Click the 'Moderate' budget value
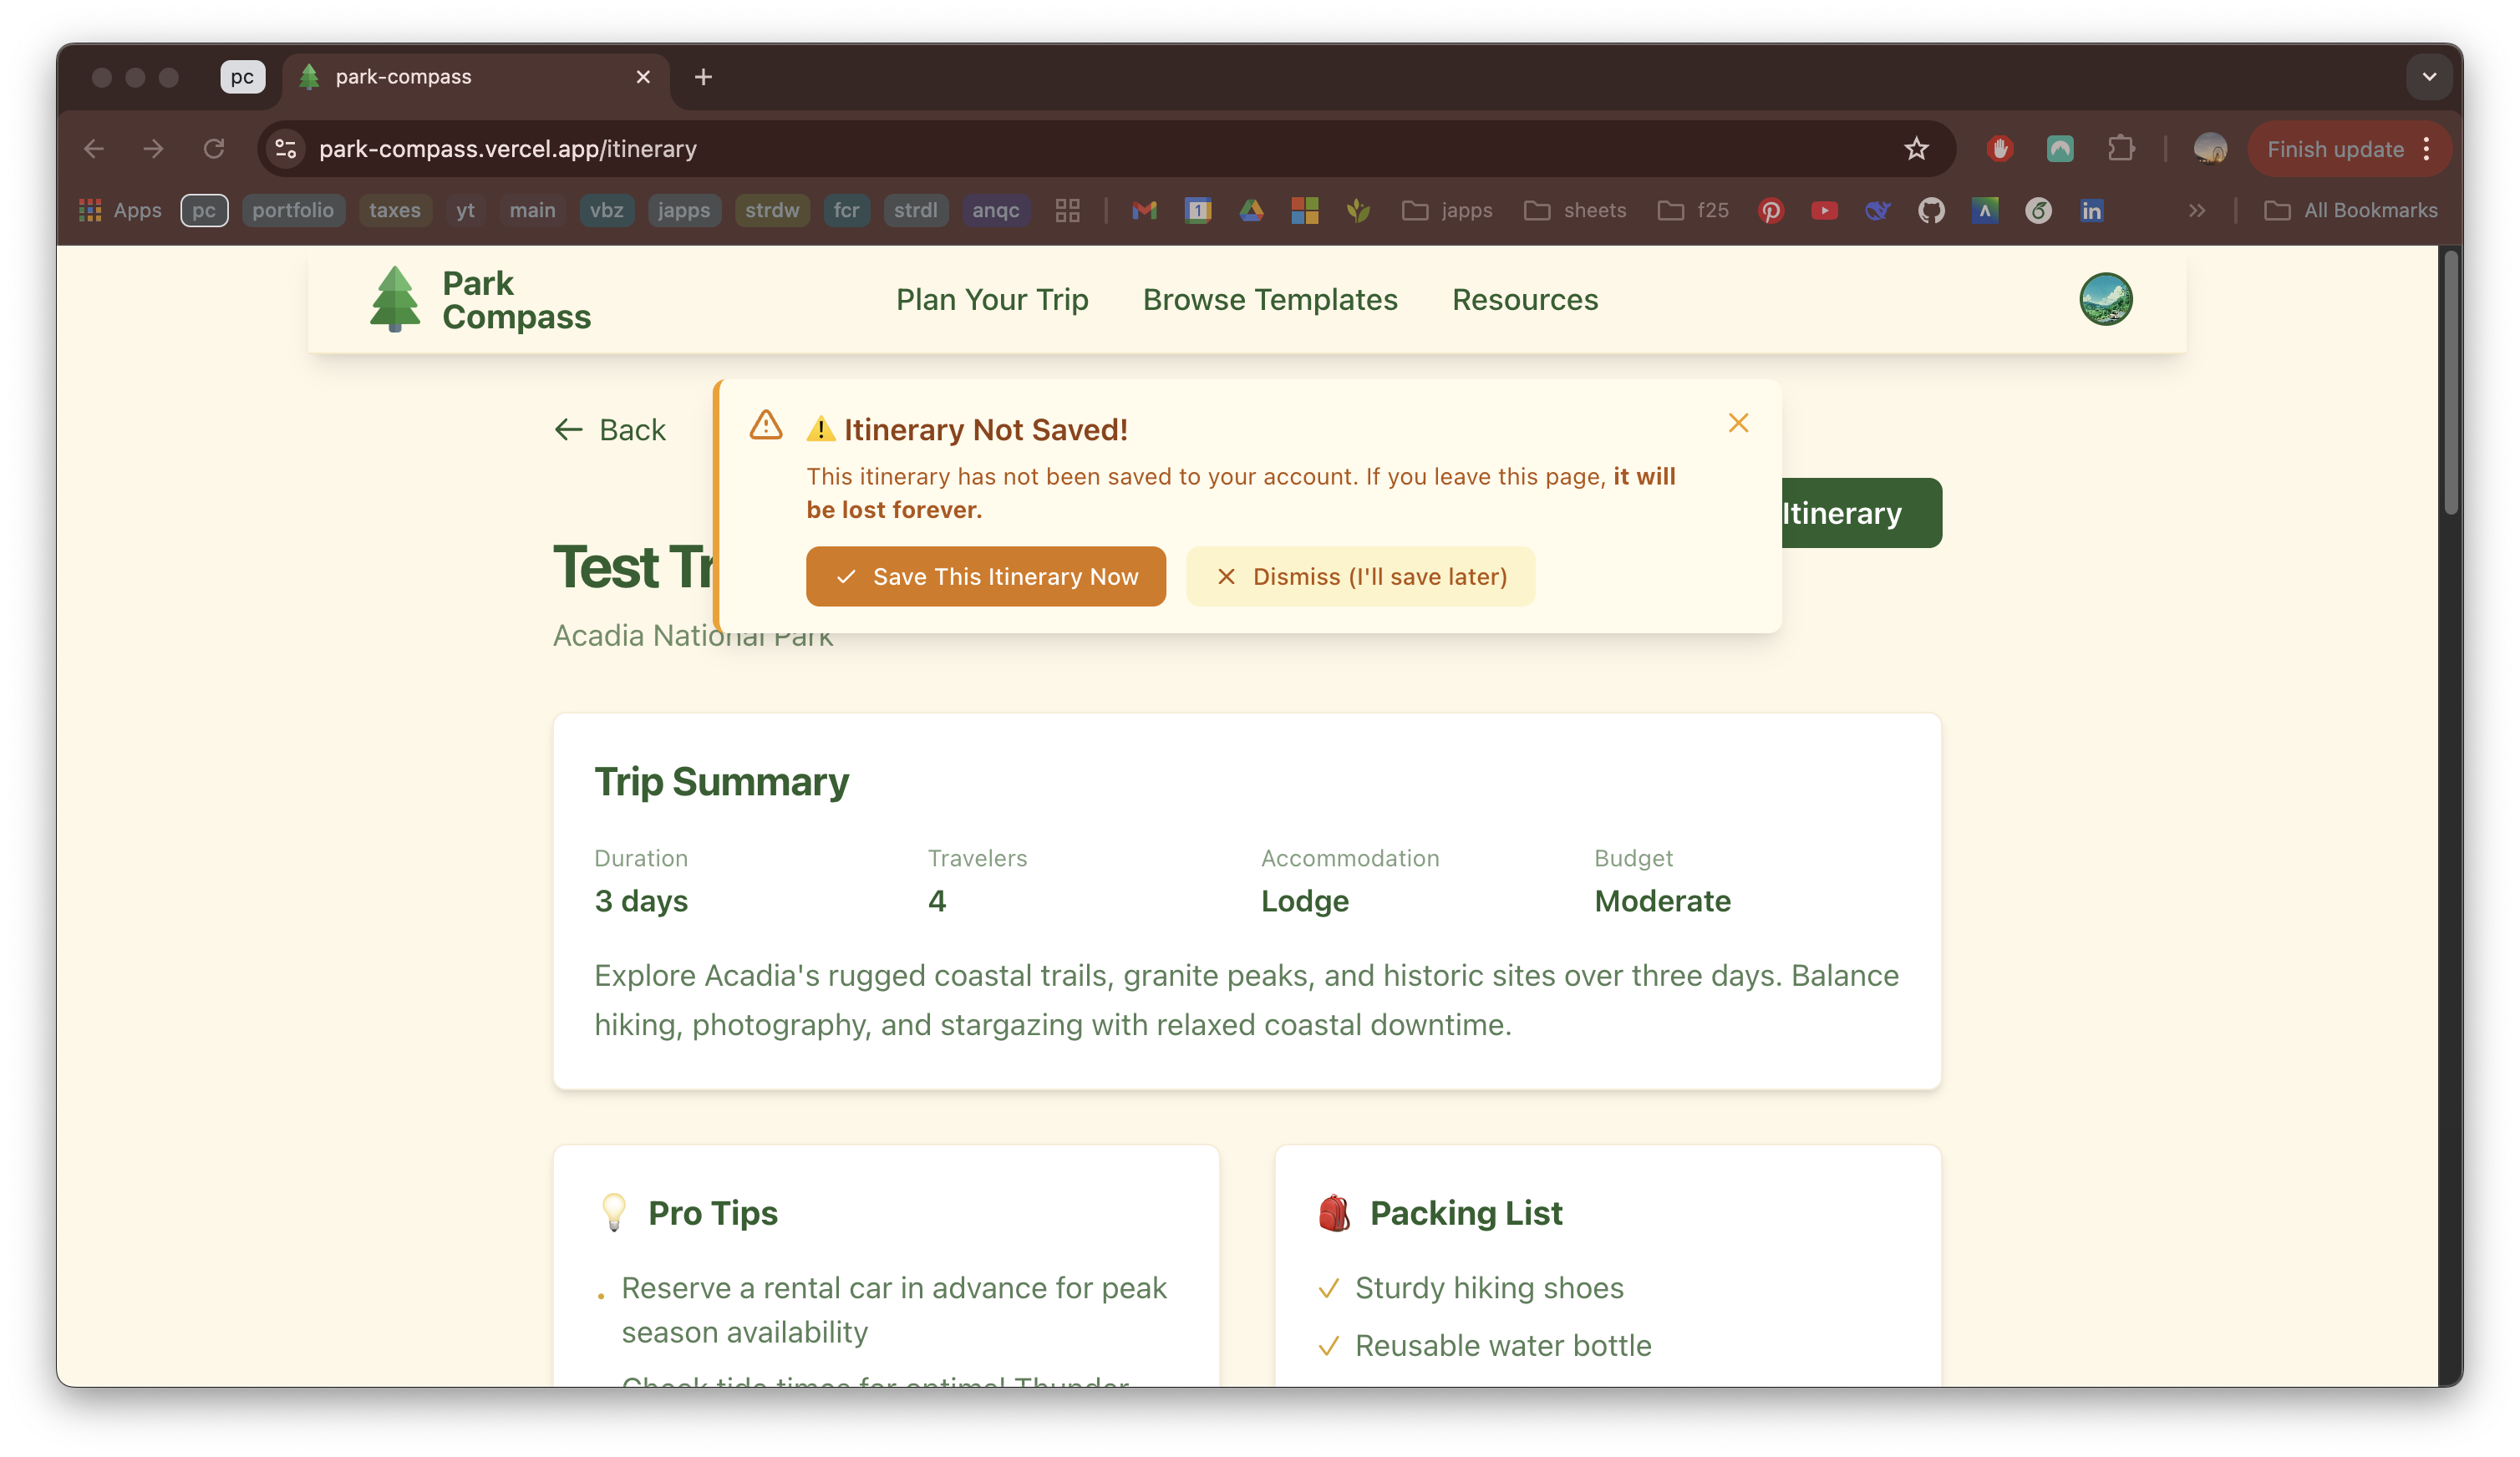2520x1457 pixels. pos(1662,901)
